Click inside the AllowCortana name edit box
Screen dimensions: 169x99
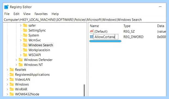pos(106,37)
